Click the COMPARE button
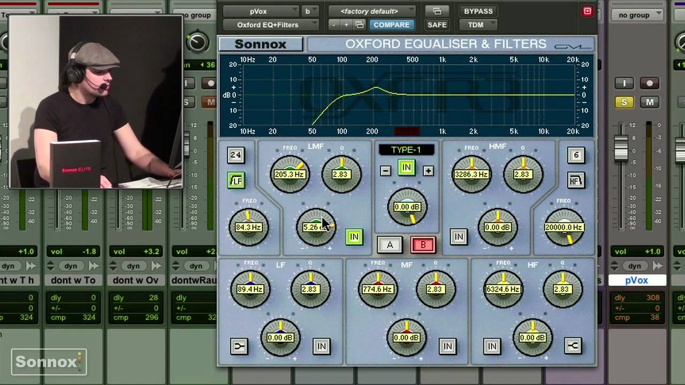This screenshot has width=685, height=385. coord(392,25)
